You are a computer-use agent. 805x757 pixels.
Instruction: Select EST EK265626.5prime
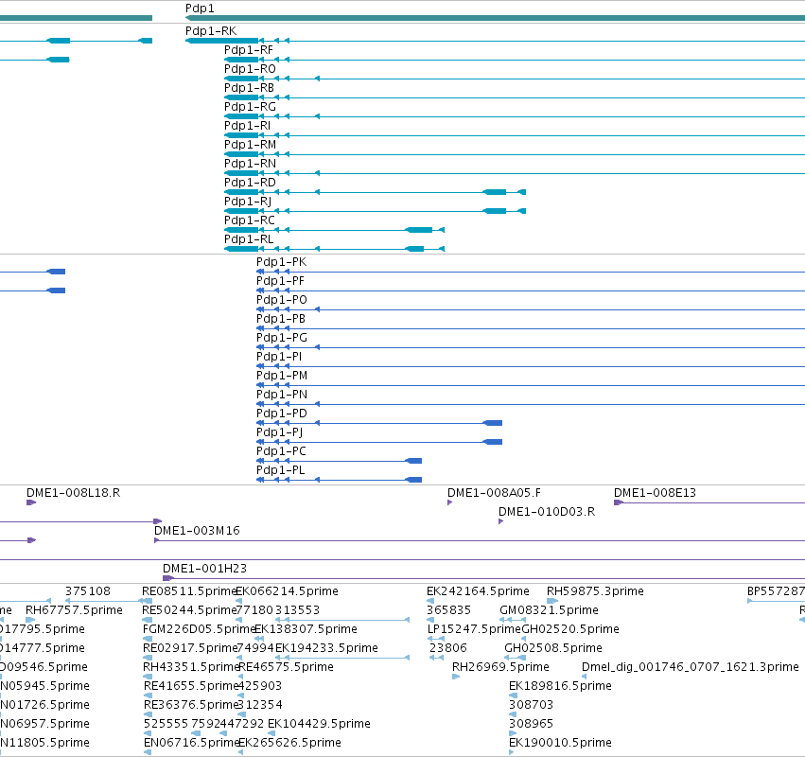290,743
